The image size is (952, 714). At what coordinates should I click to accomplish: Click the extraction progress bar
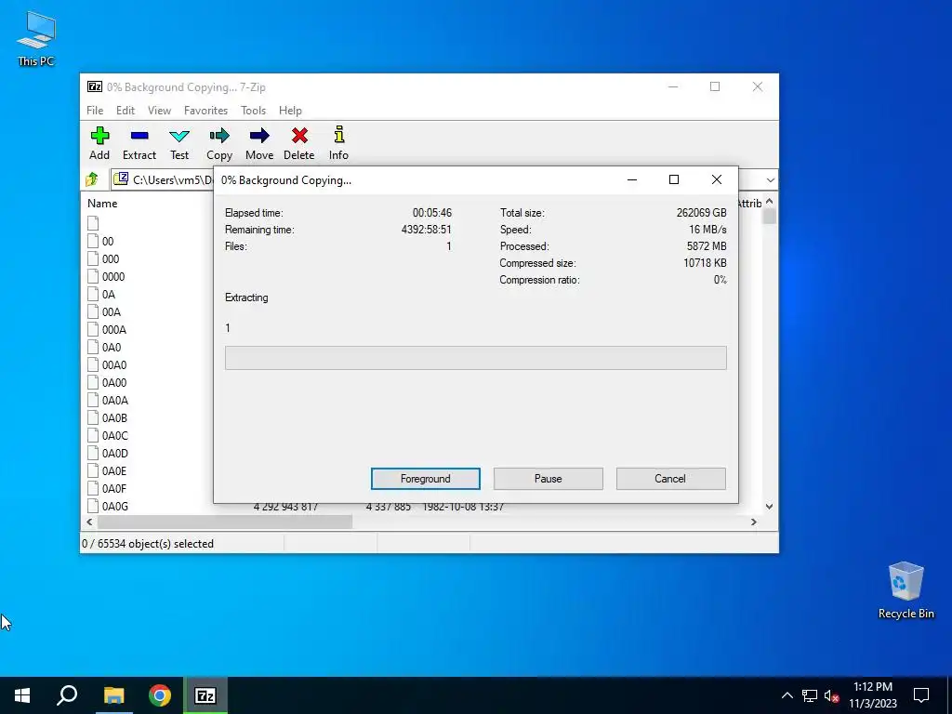pos(475,358)
